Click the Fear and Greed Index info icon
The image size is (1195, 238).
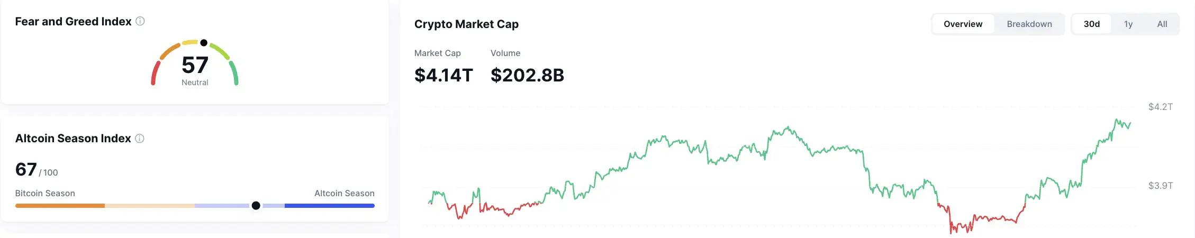(140, 21)
